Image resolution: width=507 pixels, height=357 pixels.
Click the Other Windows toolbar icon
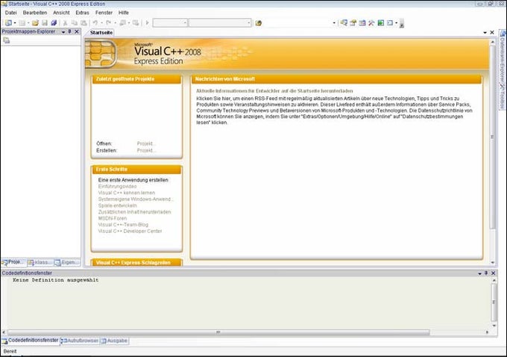390,22
